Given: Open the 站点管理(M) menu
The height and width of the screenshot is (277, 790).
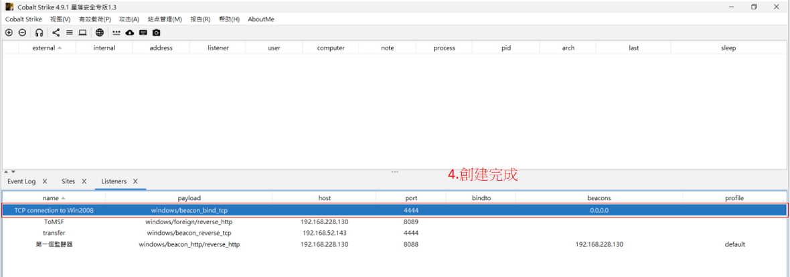Looking at the screenshot, I should click(165, 19).
